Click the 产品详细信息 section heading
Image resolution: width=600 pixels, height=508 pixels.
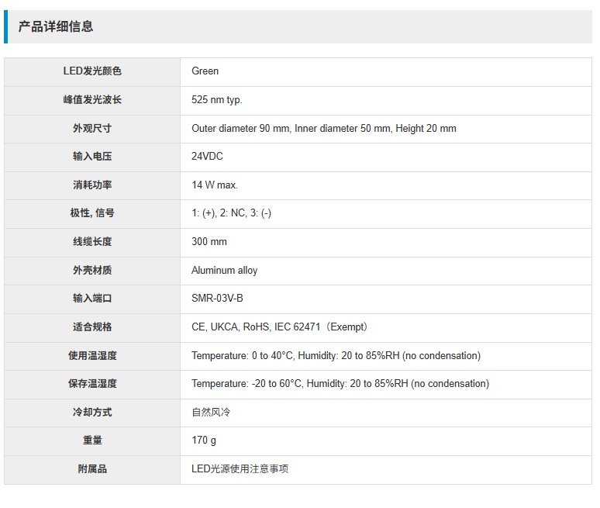56,27
